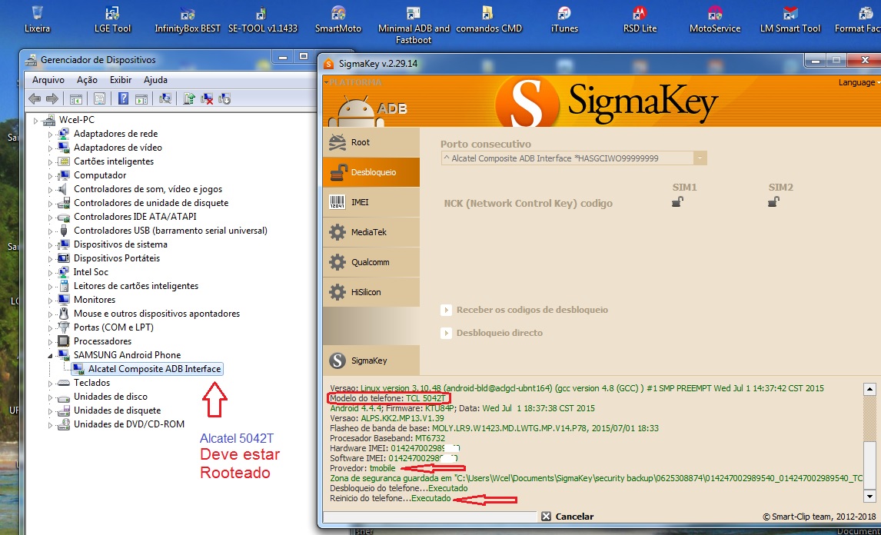This screenshot has height=535, width=881.
Task: Open Ação menu in Device Manager
Action: point(87,80)
